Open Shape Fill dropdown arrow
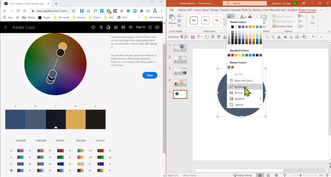 click(233, 16)
